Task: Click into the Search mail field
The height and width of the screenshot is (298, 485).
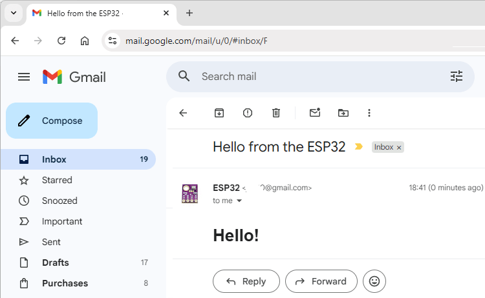Action: pyautogui.click(x=320, y=77)
